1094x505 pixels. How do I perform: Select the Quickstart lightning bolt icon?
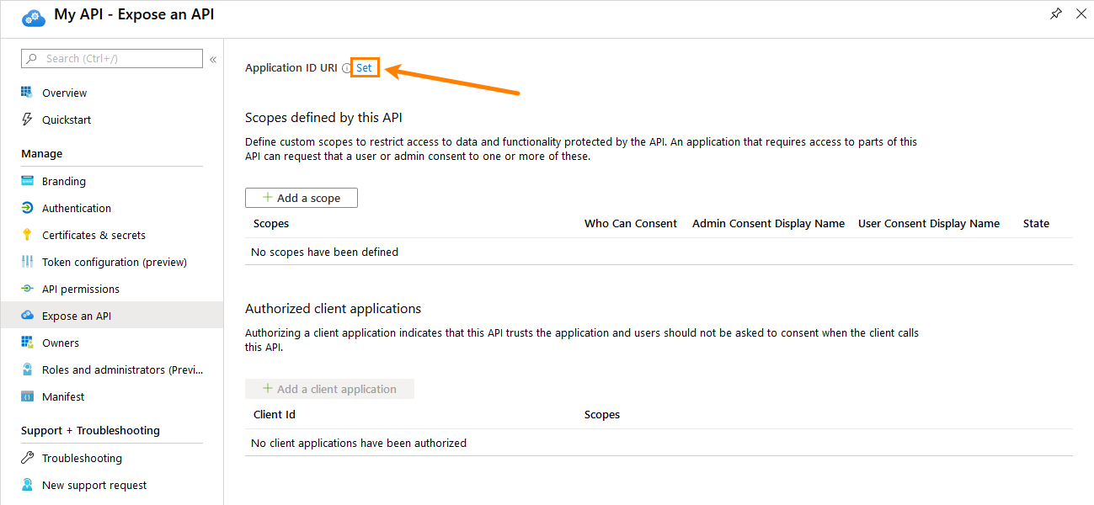click(27, 119)
